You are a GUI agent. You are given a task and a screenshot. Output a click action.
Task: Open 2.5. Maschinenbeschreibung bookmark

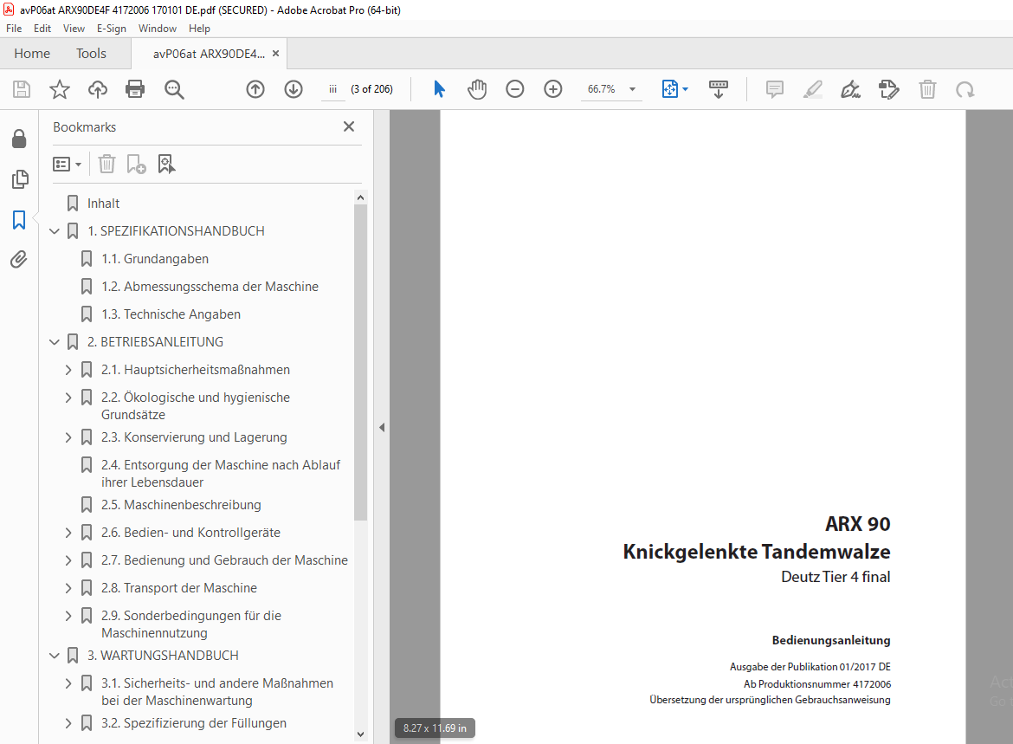(181, 506)
